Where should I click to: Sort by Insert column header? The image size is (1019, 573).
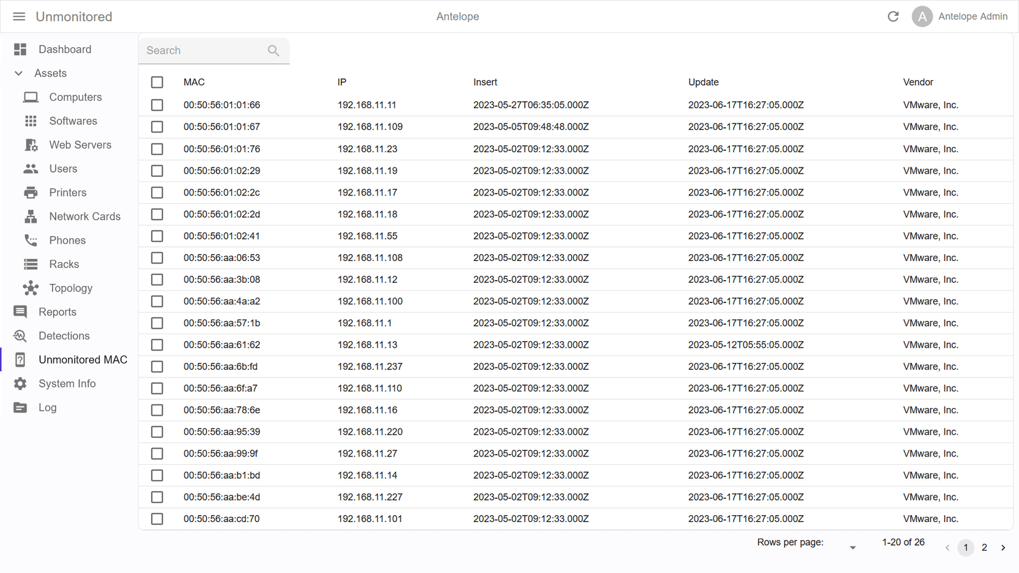pyautogui.click(x=485, y=82)
